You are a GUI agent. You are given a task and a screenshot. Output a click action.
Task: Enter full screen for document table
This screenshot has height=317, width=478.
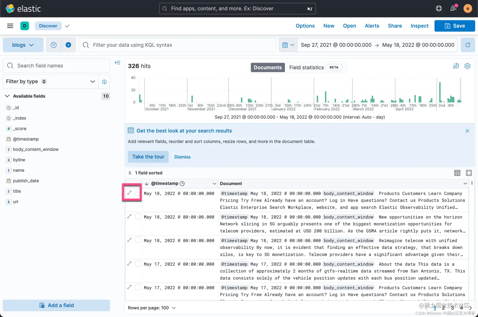pyautogui.click(x=469, y=173)
